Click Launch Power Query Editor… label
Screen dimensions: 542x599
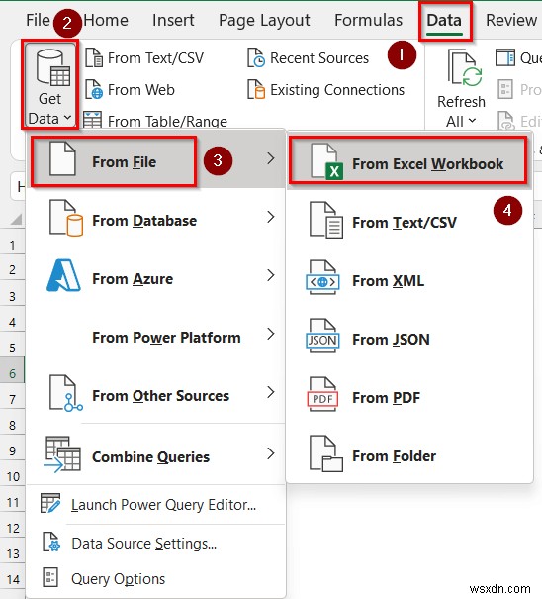(163, 505)
